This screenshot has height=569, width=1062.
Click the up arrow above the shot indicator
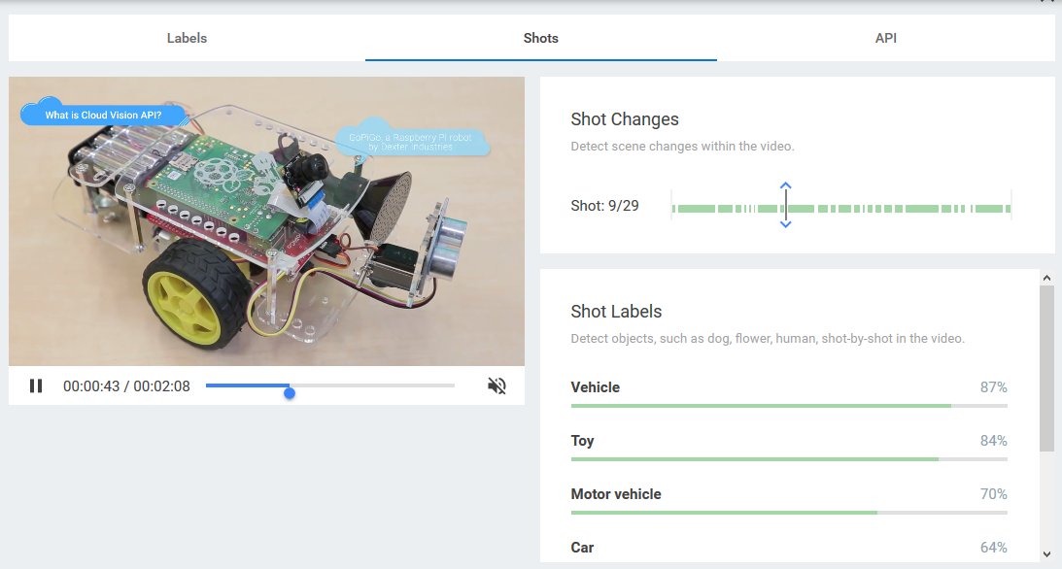pyautogui.click(x=785, y=185)
